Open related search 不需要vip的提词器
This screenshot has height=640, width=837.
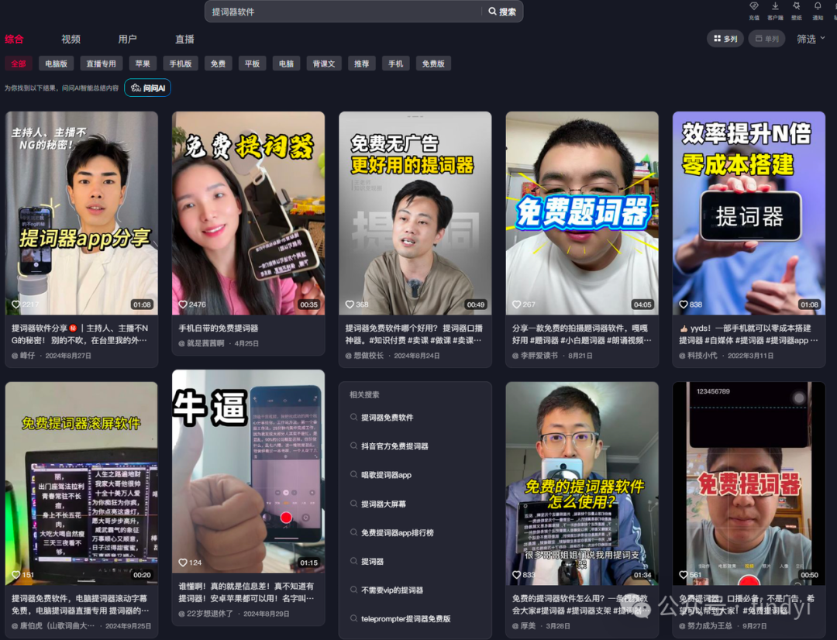[x=392, y=590]
